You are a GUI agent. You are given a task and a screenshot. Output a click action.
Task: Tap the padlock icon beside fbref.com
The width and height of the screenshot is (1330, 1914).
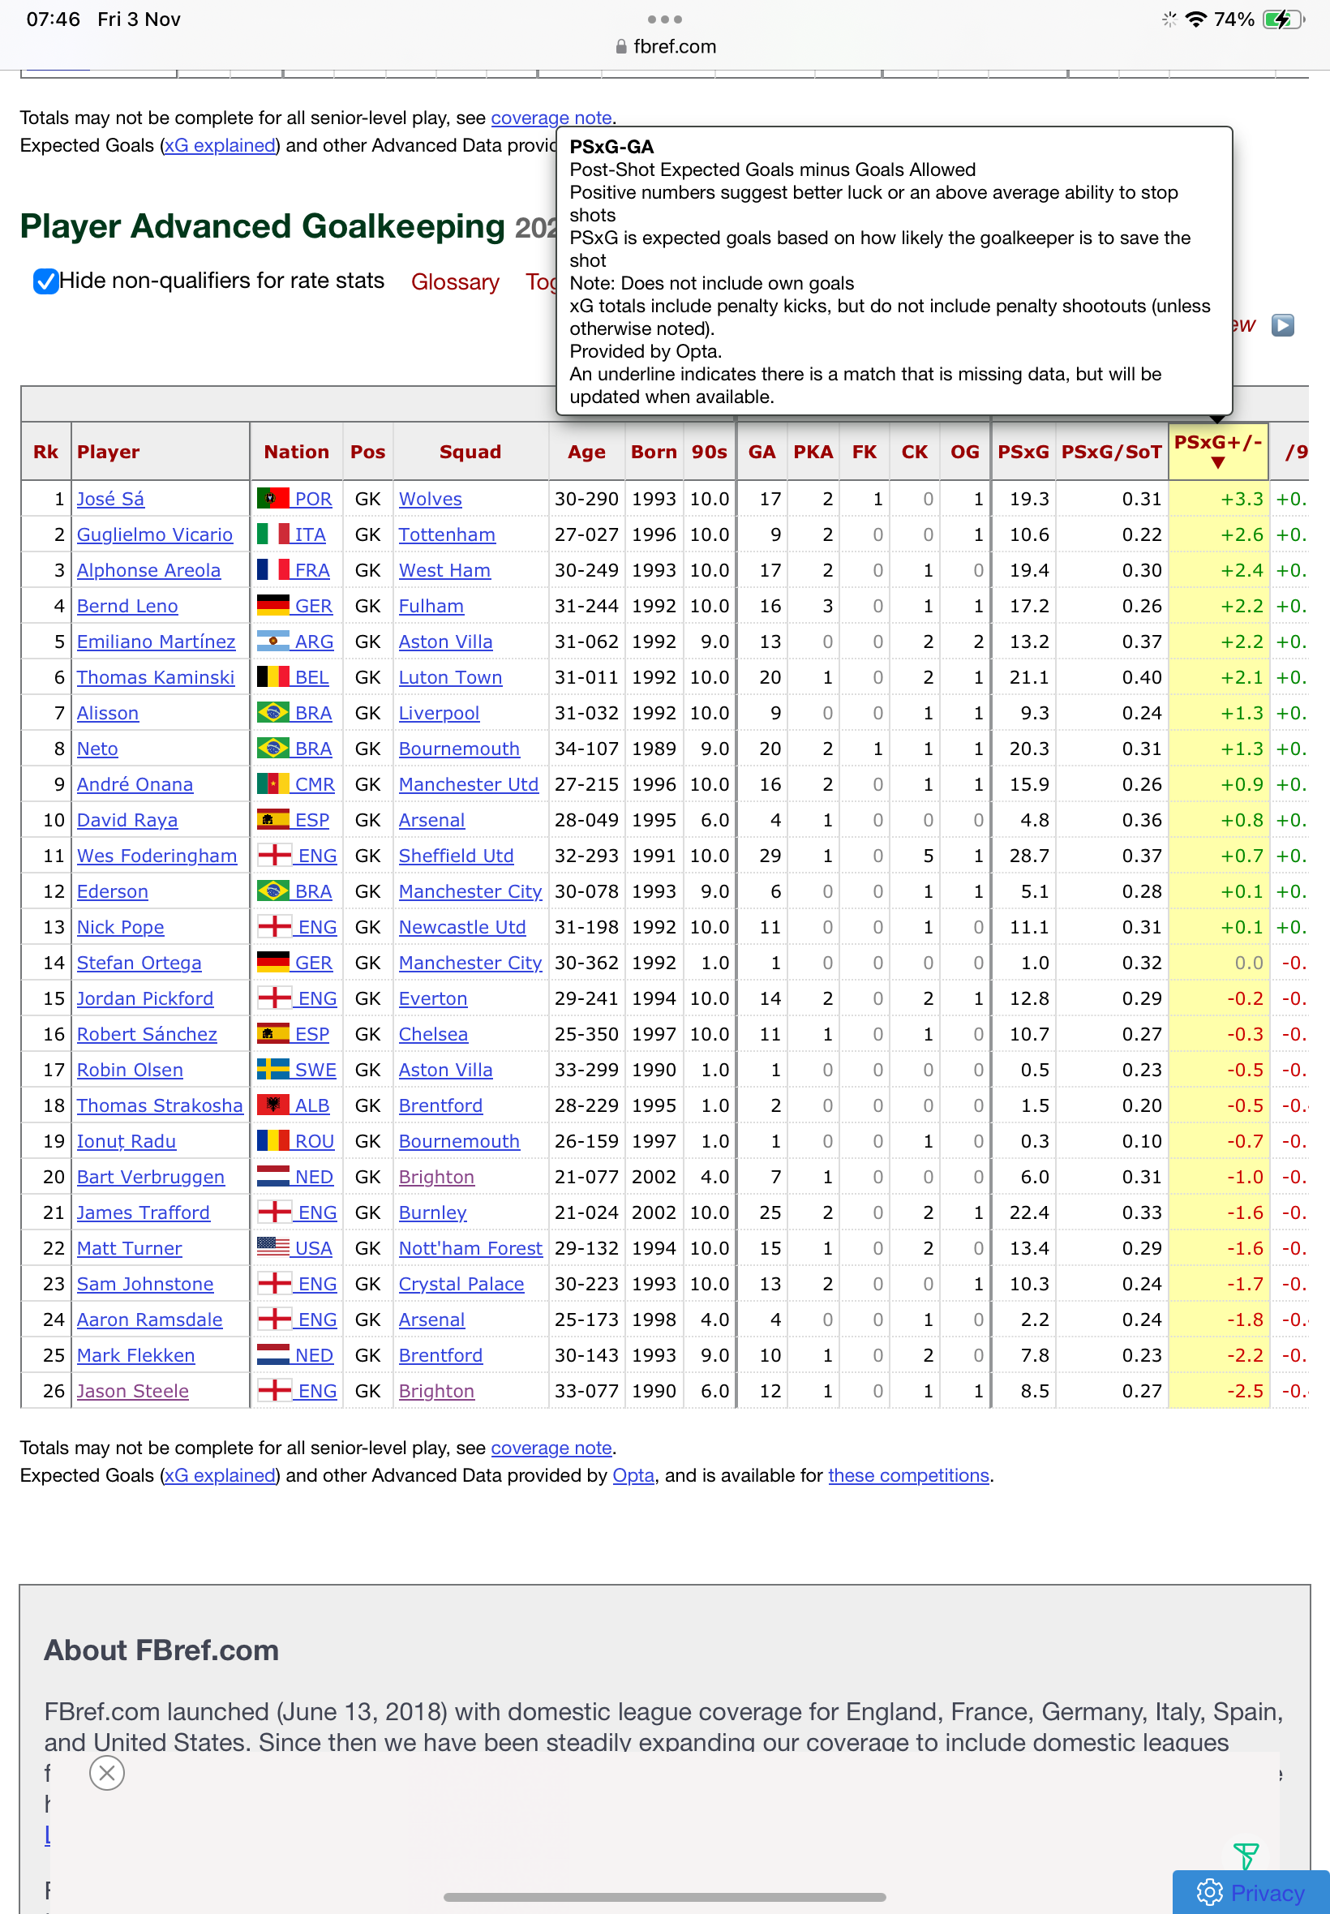coord(621,47)
